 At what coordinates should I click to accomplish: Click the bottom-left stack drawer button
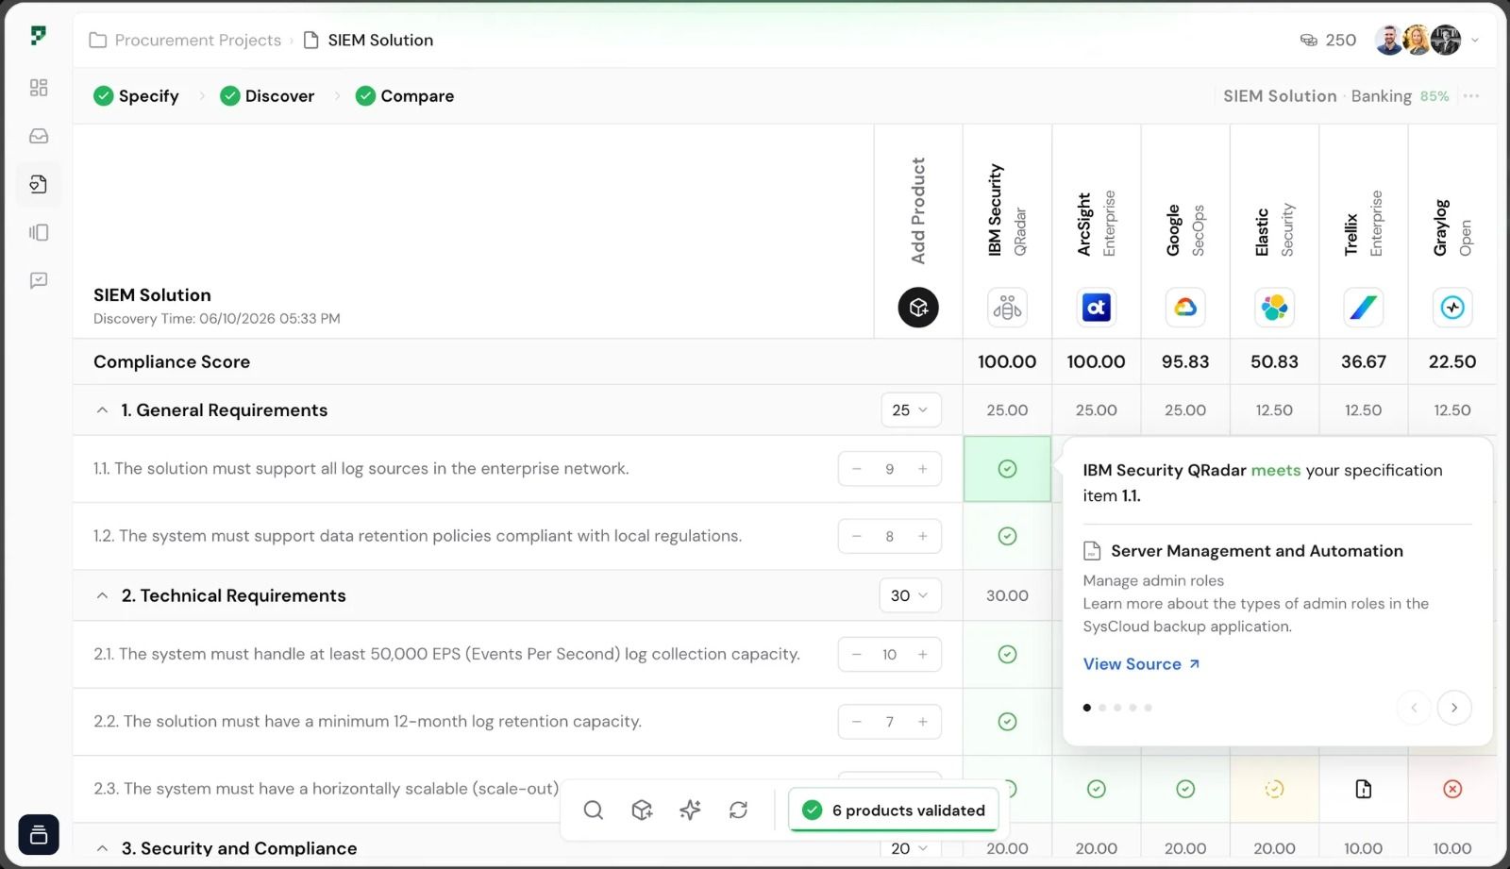pyautogui.click(x=39, y=835)
